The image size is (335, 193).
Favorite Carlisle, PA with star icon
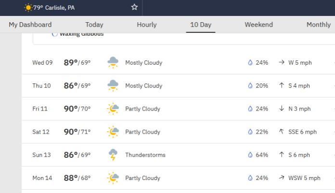coord(134,7)
